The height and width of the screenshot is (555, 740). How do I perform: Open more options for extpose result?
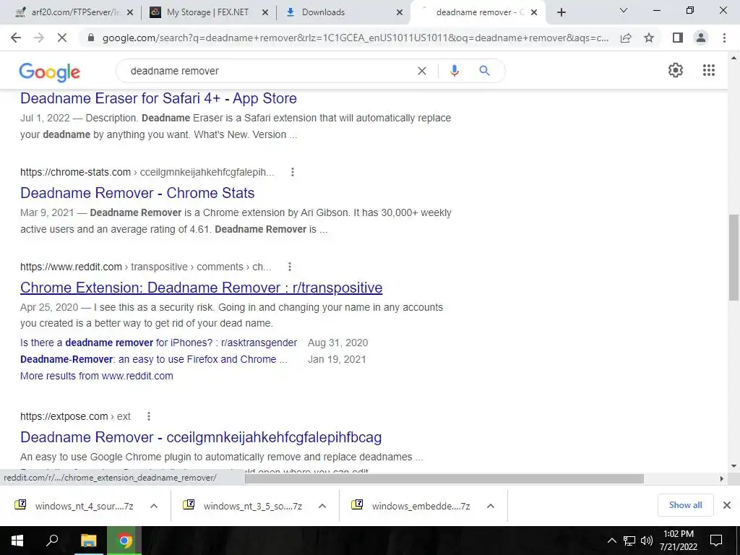149,416
